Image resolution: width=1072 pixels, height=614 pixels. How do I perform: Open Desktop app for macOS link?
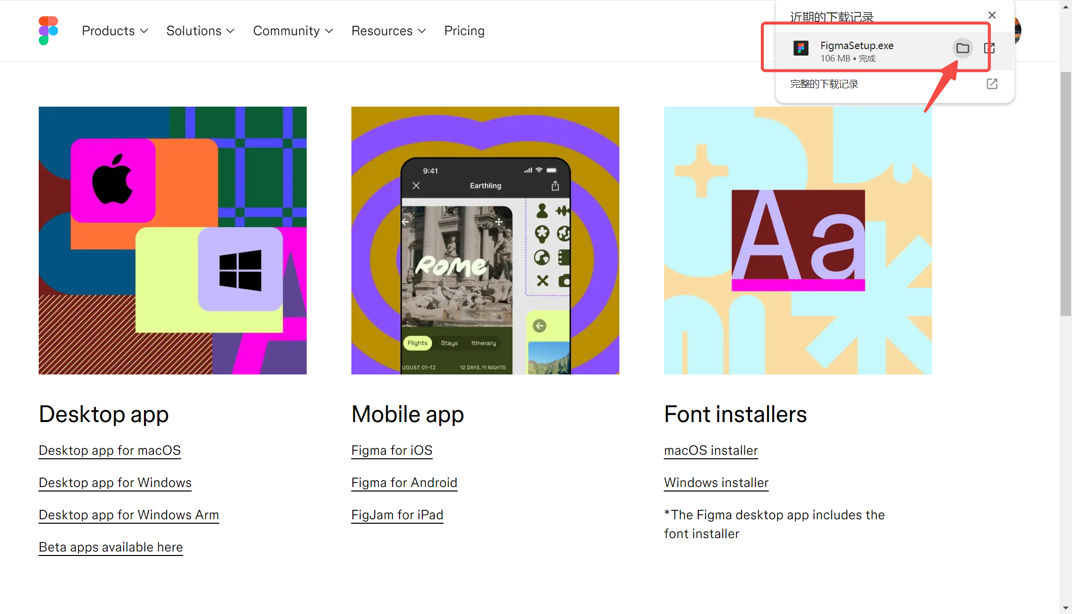[110, 450]
